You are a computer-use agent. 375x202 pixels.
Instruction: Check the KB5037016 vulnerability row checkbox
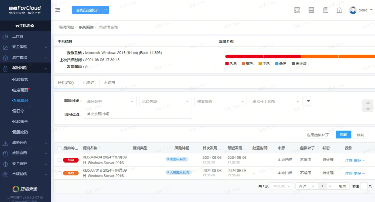tap(60, 173)
